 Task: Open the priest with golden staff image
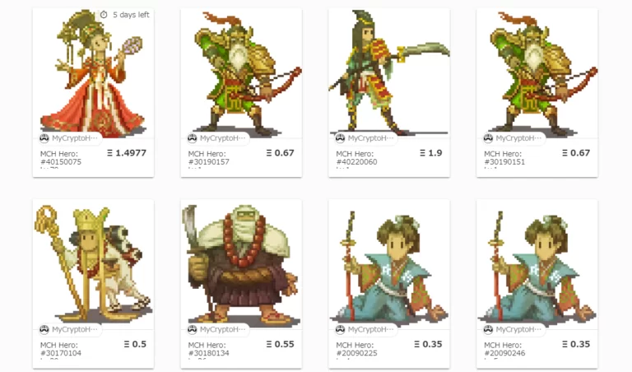93,264
